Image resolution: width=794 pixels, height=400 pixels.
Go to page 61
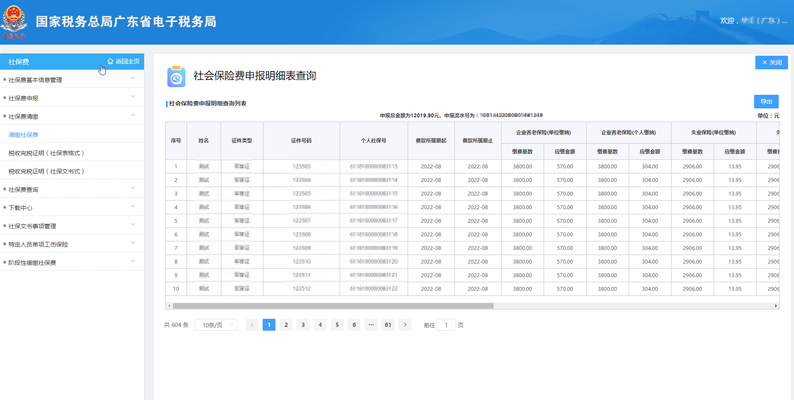click(388, 325)
